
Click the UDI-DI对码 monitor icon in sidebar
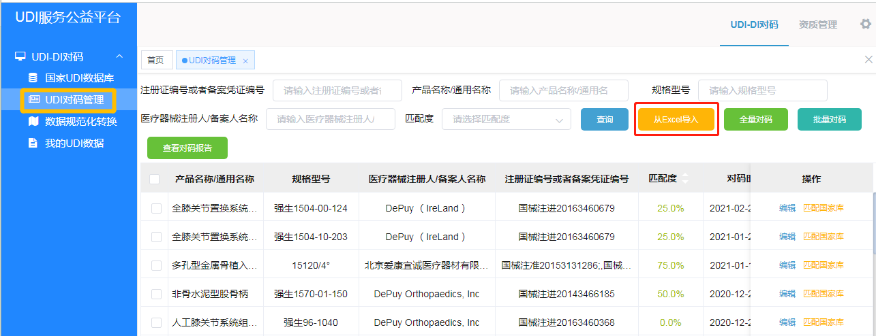(20, 56)
